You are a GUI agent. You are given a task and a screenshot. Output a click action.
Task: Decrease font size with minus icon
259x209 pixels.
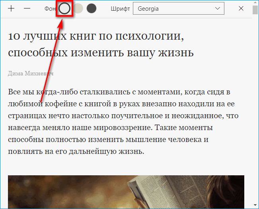pyautogui.click(x=27, y=8)
